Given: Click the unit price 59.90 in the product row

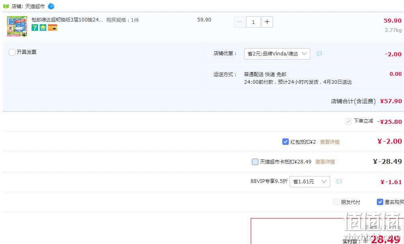Looking at the screenshot, I should click(204, 20).
